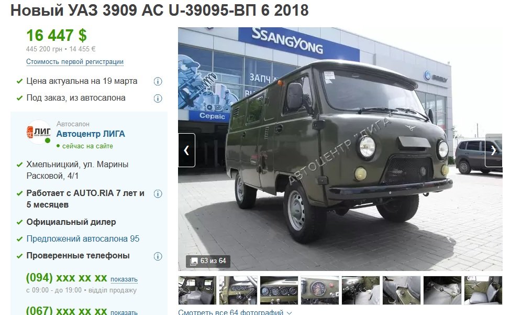Click info icon next to Проверенные телефоны
Screen dimensions: 521x315
click(158, 256)
